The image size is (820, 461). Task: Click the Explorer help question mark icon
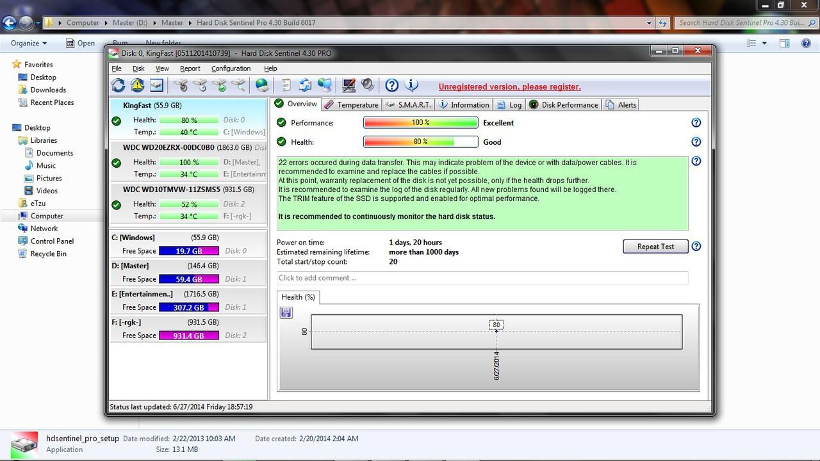(806, 44)
